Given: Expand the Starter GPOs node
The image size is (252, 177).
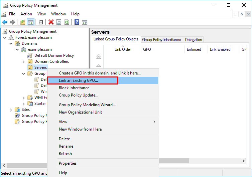Looking at the screenshot, I should click(x=24, y=104).
